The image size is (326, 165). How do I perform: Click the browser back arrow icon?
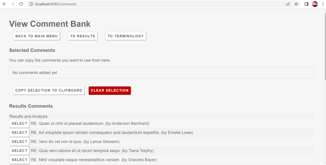click(5, 4)
